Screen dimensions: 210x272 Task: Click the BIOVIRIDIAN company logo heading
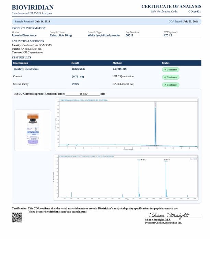(x=33, y=7)
